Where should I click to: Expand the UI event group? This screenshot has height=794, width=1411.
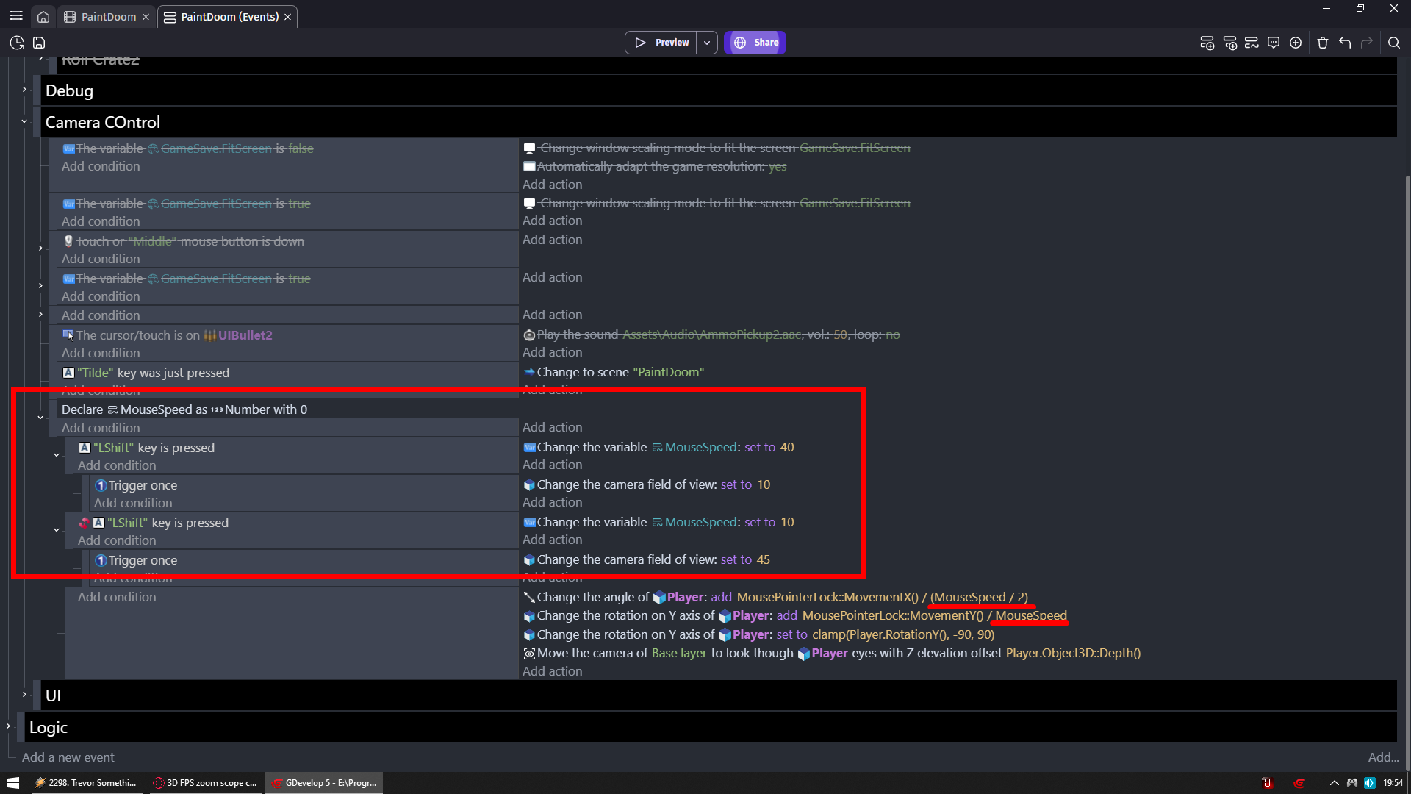pos(24,694)
